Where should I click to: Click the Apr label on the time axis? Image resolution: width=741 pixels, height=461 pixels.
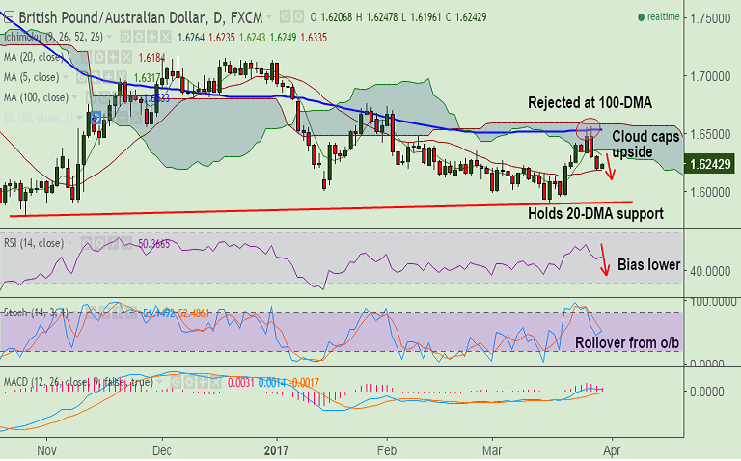coord(612,450)
